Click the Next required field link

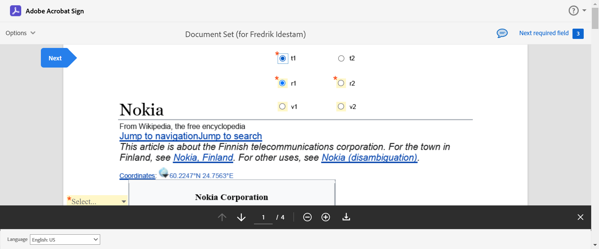pyautogui.click(x=544, y=33)
